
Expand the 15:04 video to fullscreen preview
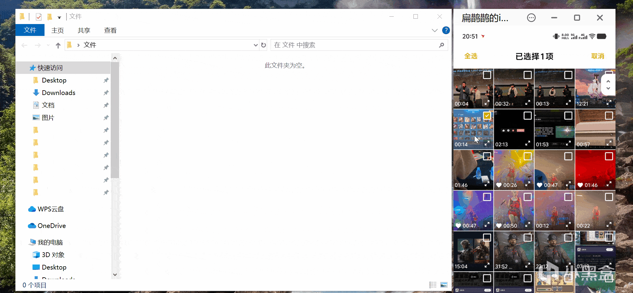[487, 265]
